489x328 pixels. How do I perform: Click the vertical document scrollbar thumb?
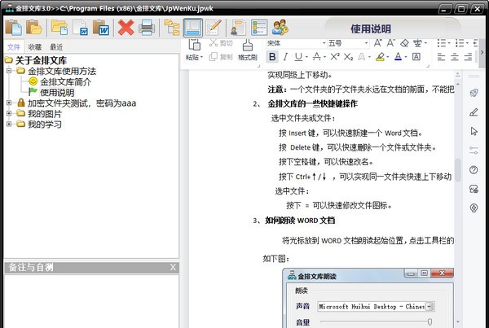pos(457,170)
